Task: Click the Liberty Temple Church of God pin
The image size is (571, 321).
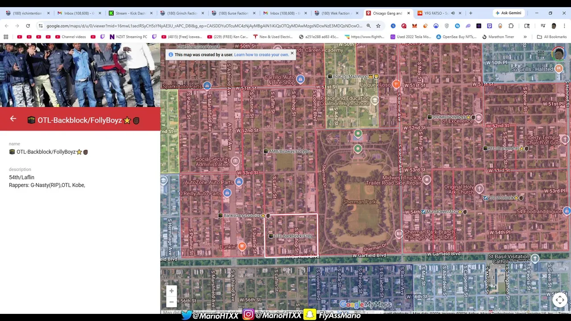Action: tap(565, 140)
